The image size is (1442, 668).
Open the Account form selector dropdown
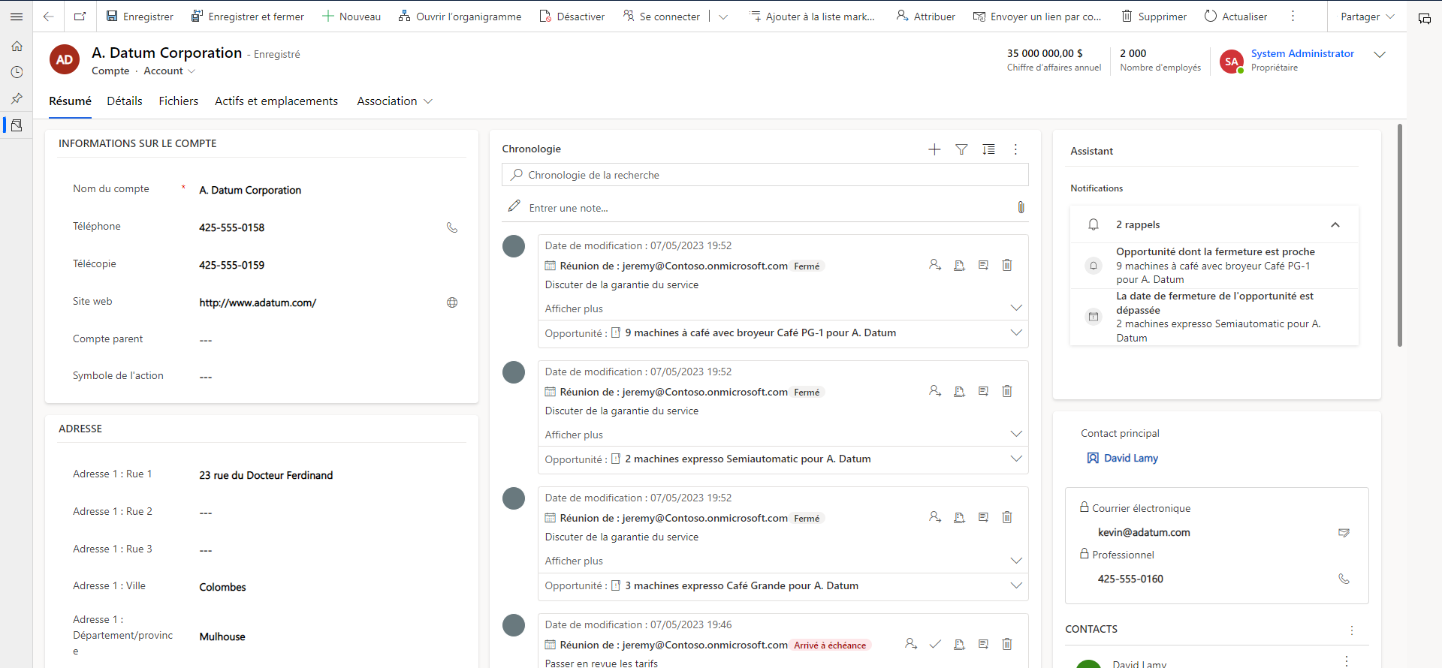tap(170, 71)
